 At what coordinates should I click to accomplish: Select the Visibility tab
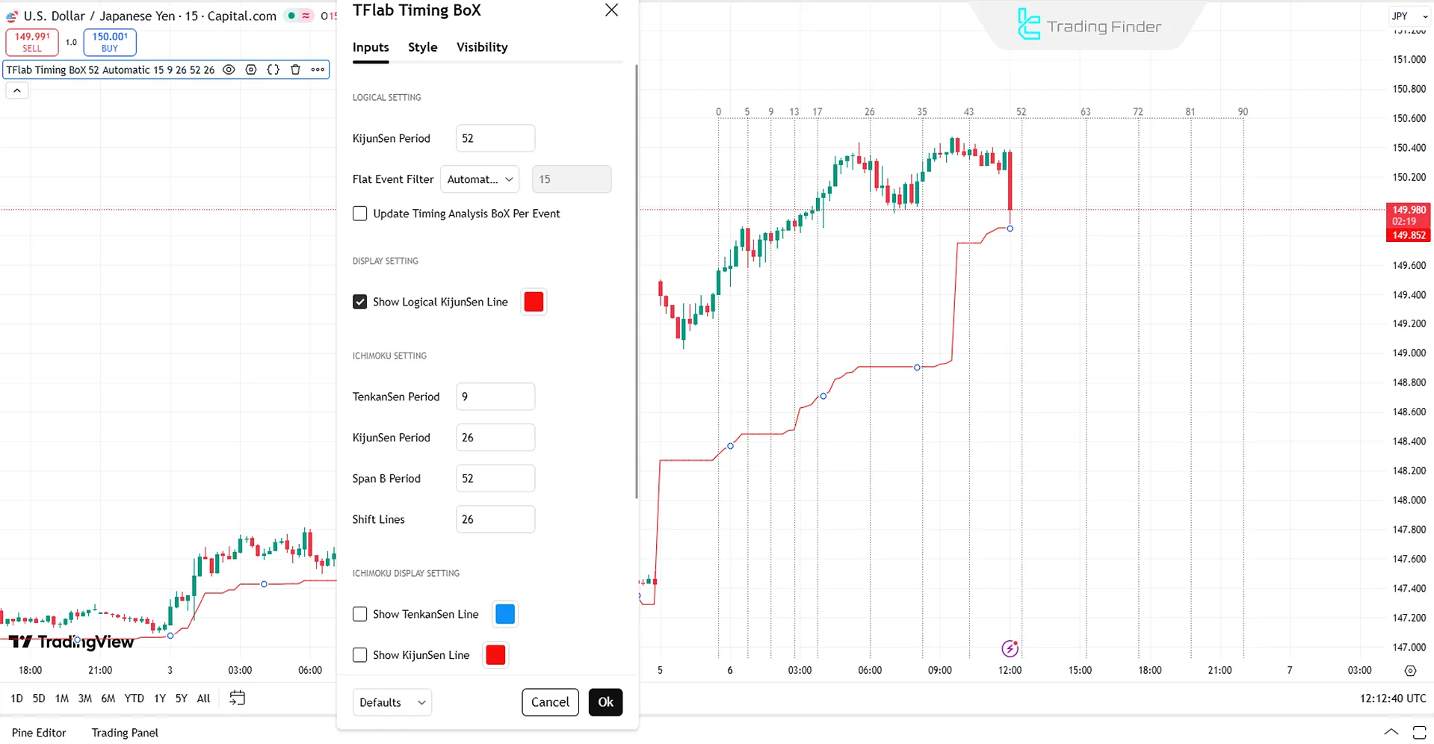point(481,46)
